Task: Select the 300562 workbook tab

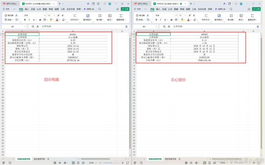Action: [169, 3]
